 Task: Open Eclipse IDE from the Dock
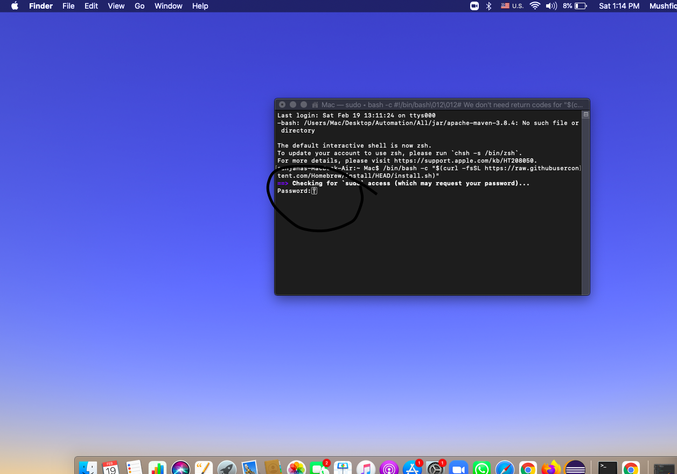(575, 469)
